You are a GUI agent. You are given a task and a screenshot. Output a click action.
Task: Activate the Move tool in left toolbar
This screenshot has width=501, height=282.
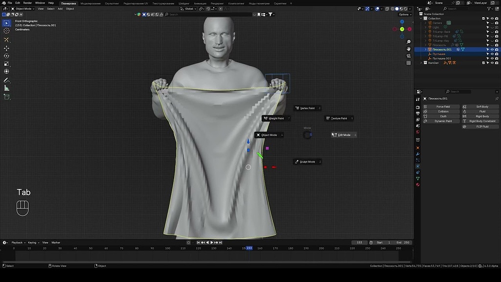[6, 48]
